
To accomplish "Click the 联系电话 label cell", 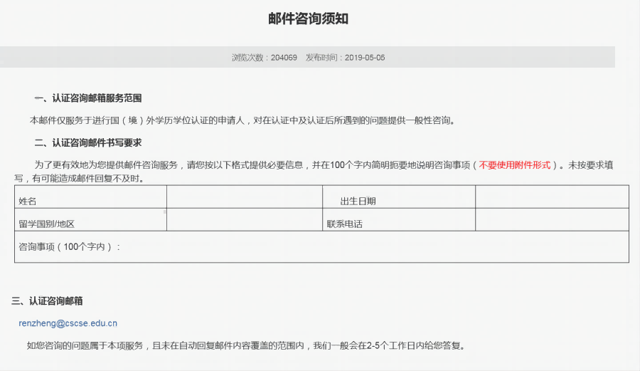I will [398, 223].
